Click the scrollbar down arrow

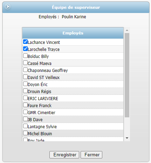[127, 138]
